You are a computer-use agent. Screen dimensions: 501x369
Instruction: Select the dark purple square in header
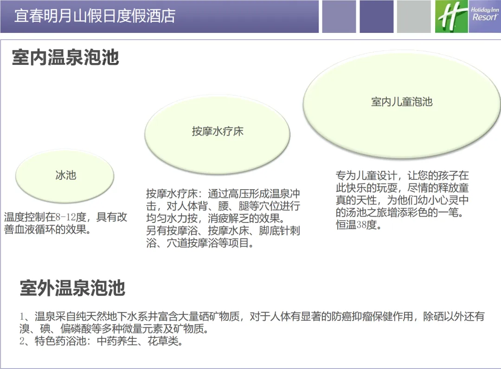[376, 17]
